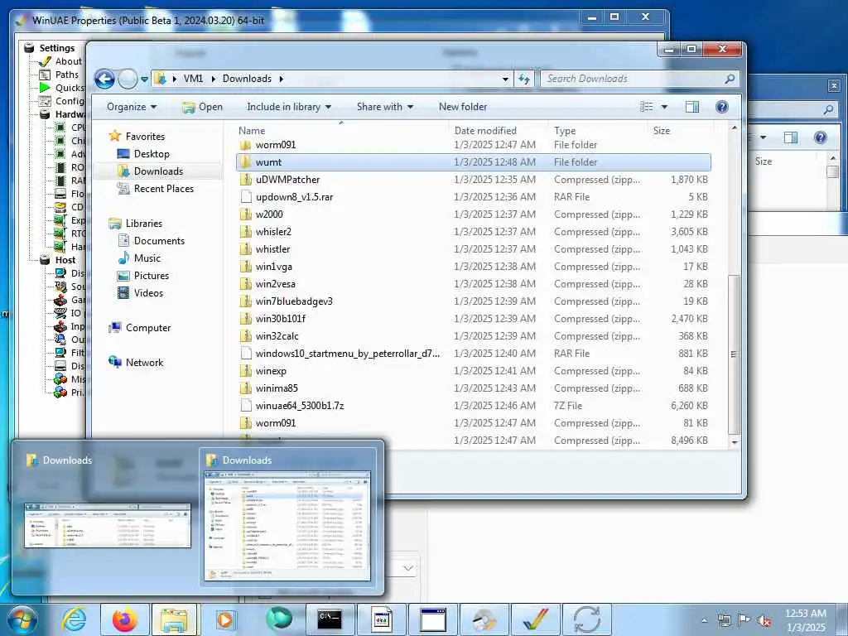Select Downloads in the navigation pane
The image size is (848, 636).
pos(158,171)
